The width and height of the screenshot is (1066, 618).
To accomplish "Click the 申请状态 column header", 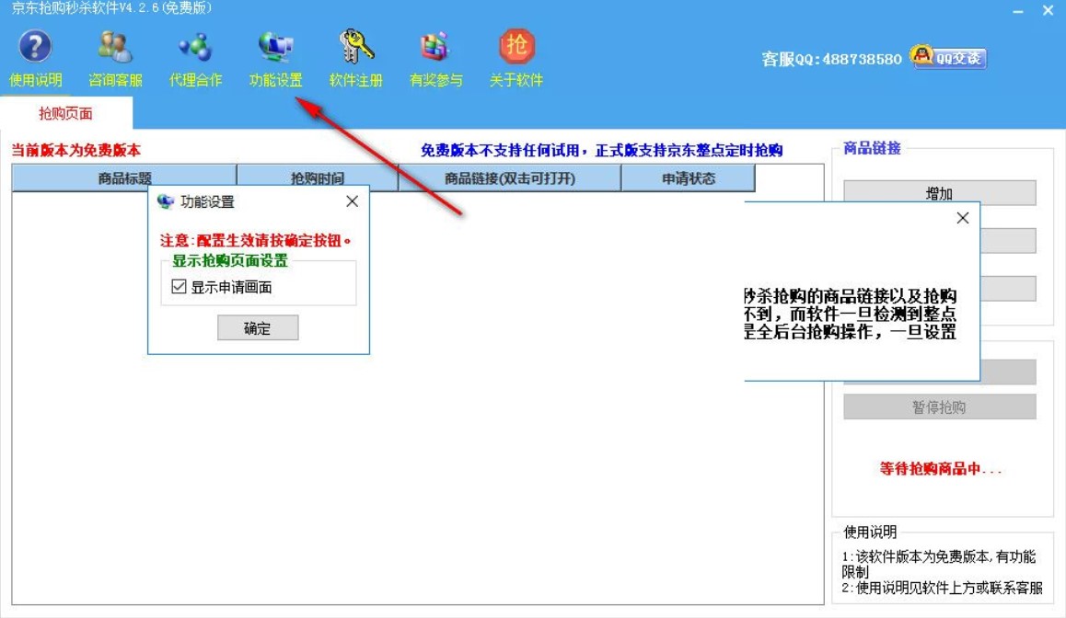I will click(689, 177).
